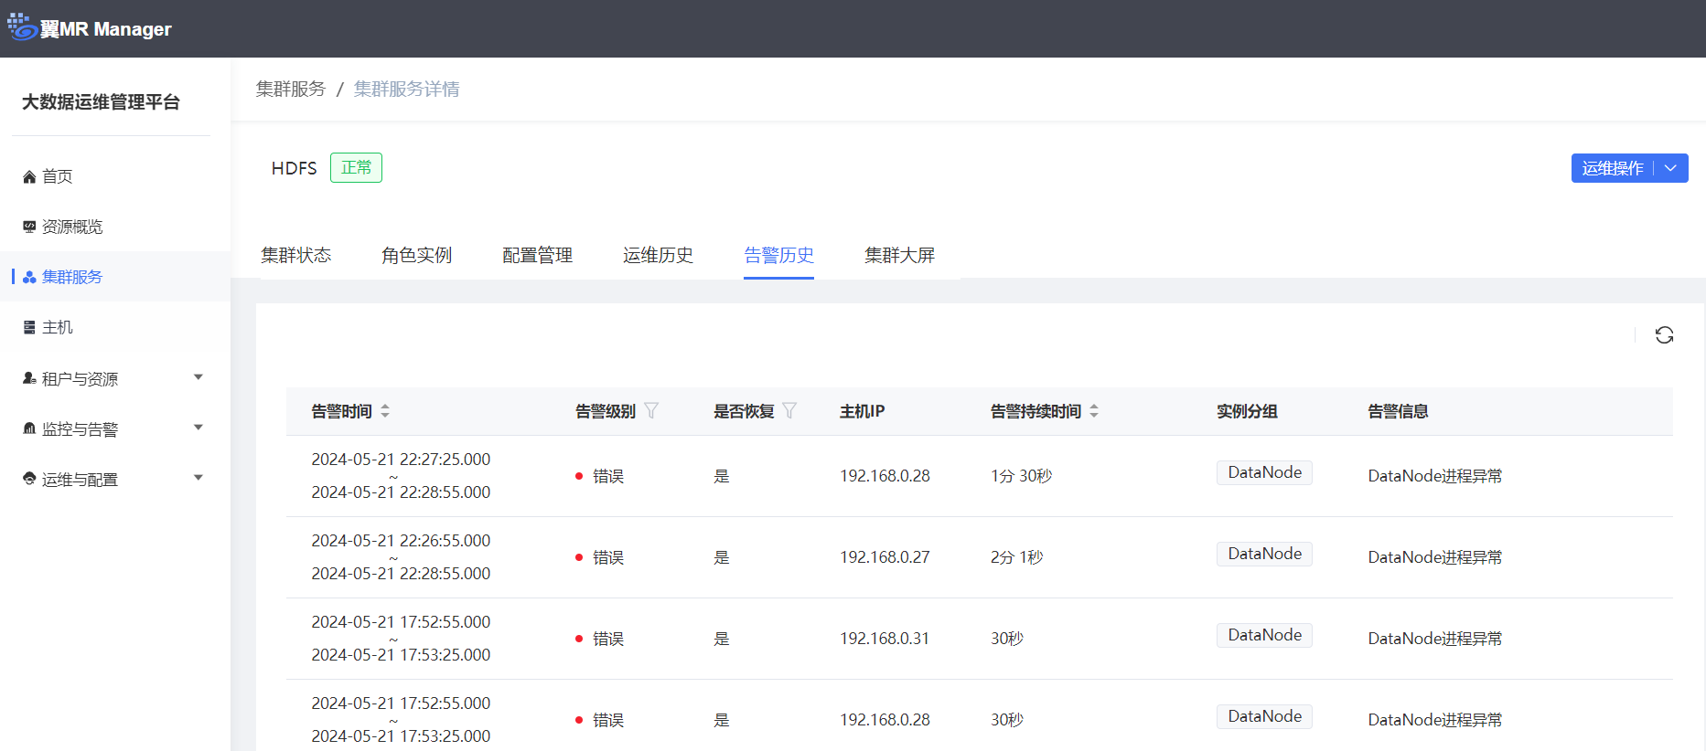Click the 告警信息 column header
Screen dimensions: 1706x751
pos(1398,411)
